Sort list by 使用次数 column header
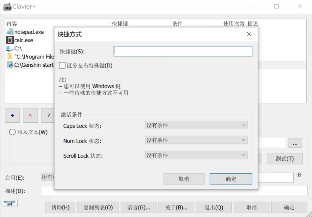The width and height of the screenshot is (312, 217). click(231, 24)
